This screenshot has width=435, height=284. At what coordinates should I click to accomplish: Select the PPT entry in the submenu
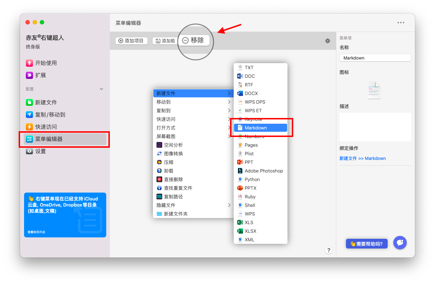click(261, 162)
